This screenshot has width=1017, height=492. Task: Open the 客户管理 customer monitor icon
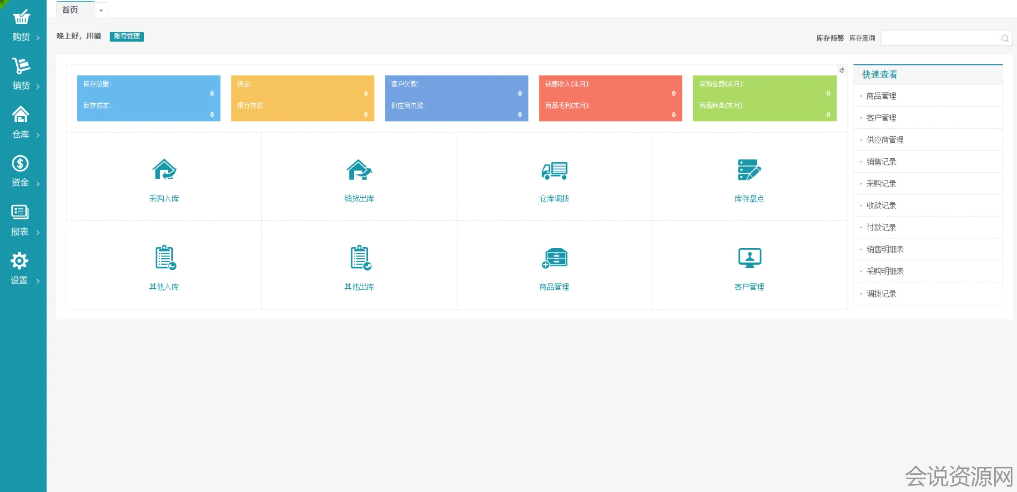coord(749,258)
